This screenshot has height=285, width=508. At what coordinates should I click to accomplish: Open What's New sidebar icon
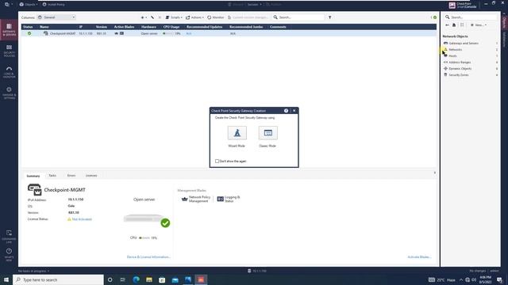tap(9, 254)
